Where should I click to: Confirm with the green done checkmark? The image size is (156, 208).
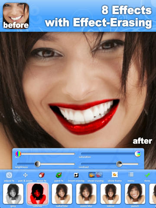click(147, 175)
